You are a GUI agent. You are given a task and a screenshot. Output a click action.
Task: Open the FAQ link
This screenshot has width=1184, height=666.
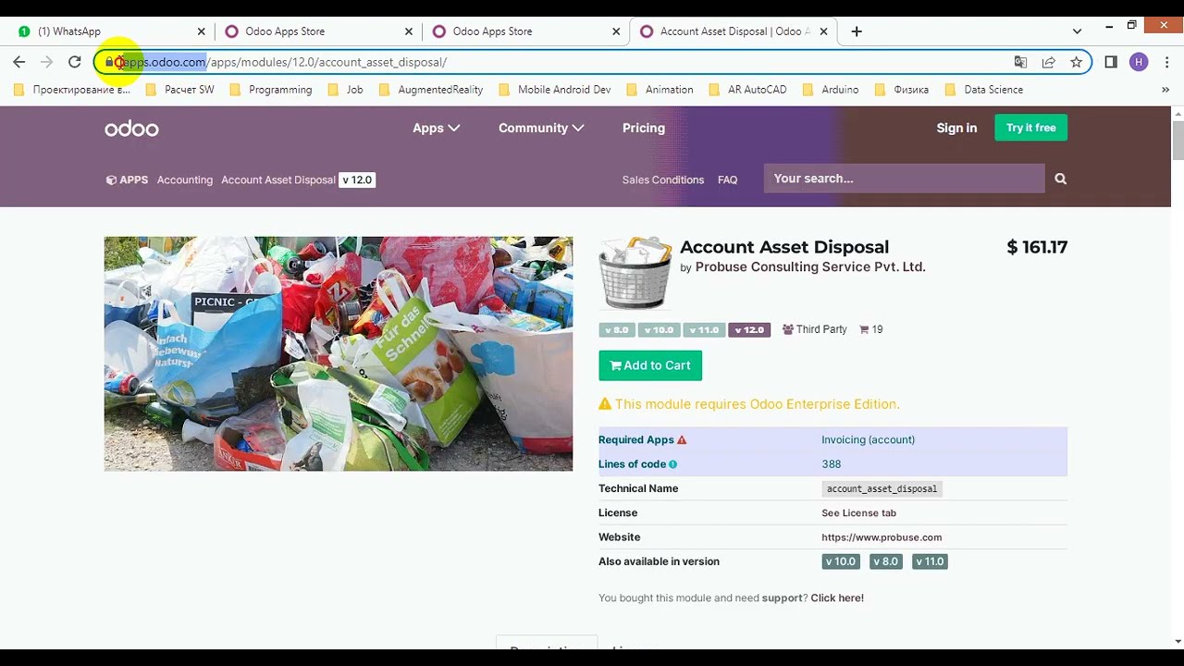(x=728, y=179)
